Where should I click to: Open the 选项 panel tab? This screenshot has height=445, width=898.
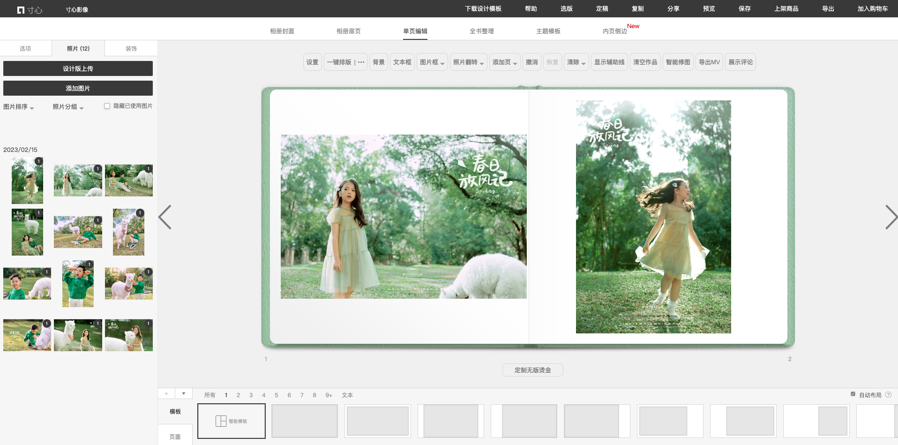26,48
